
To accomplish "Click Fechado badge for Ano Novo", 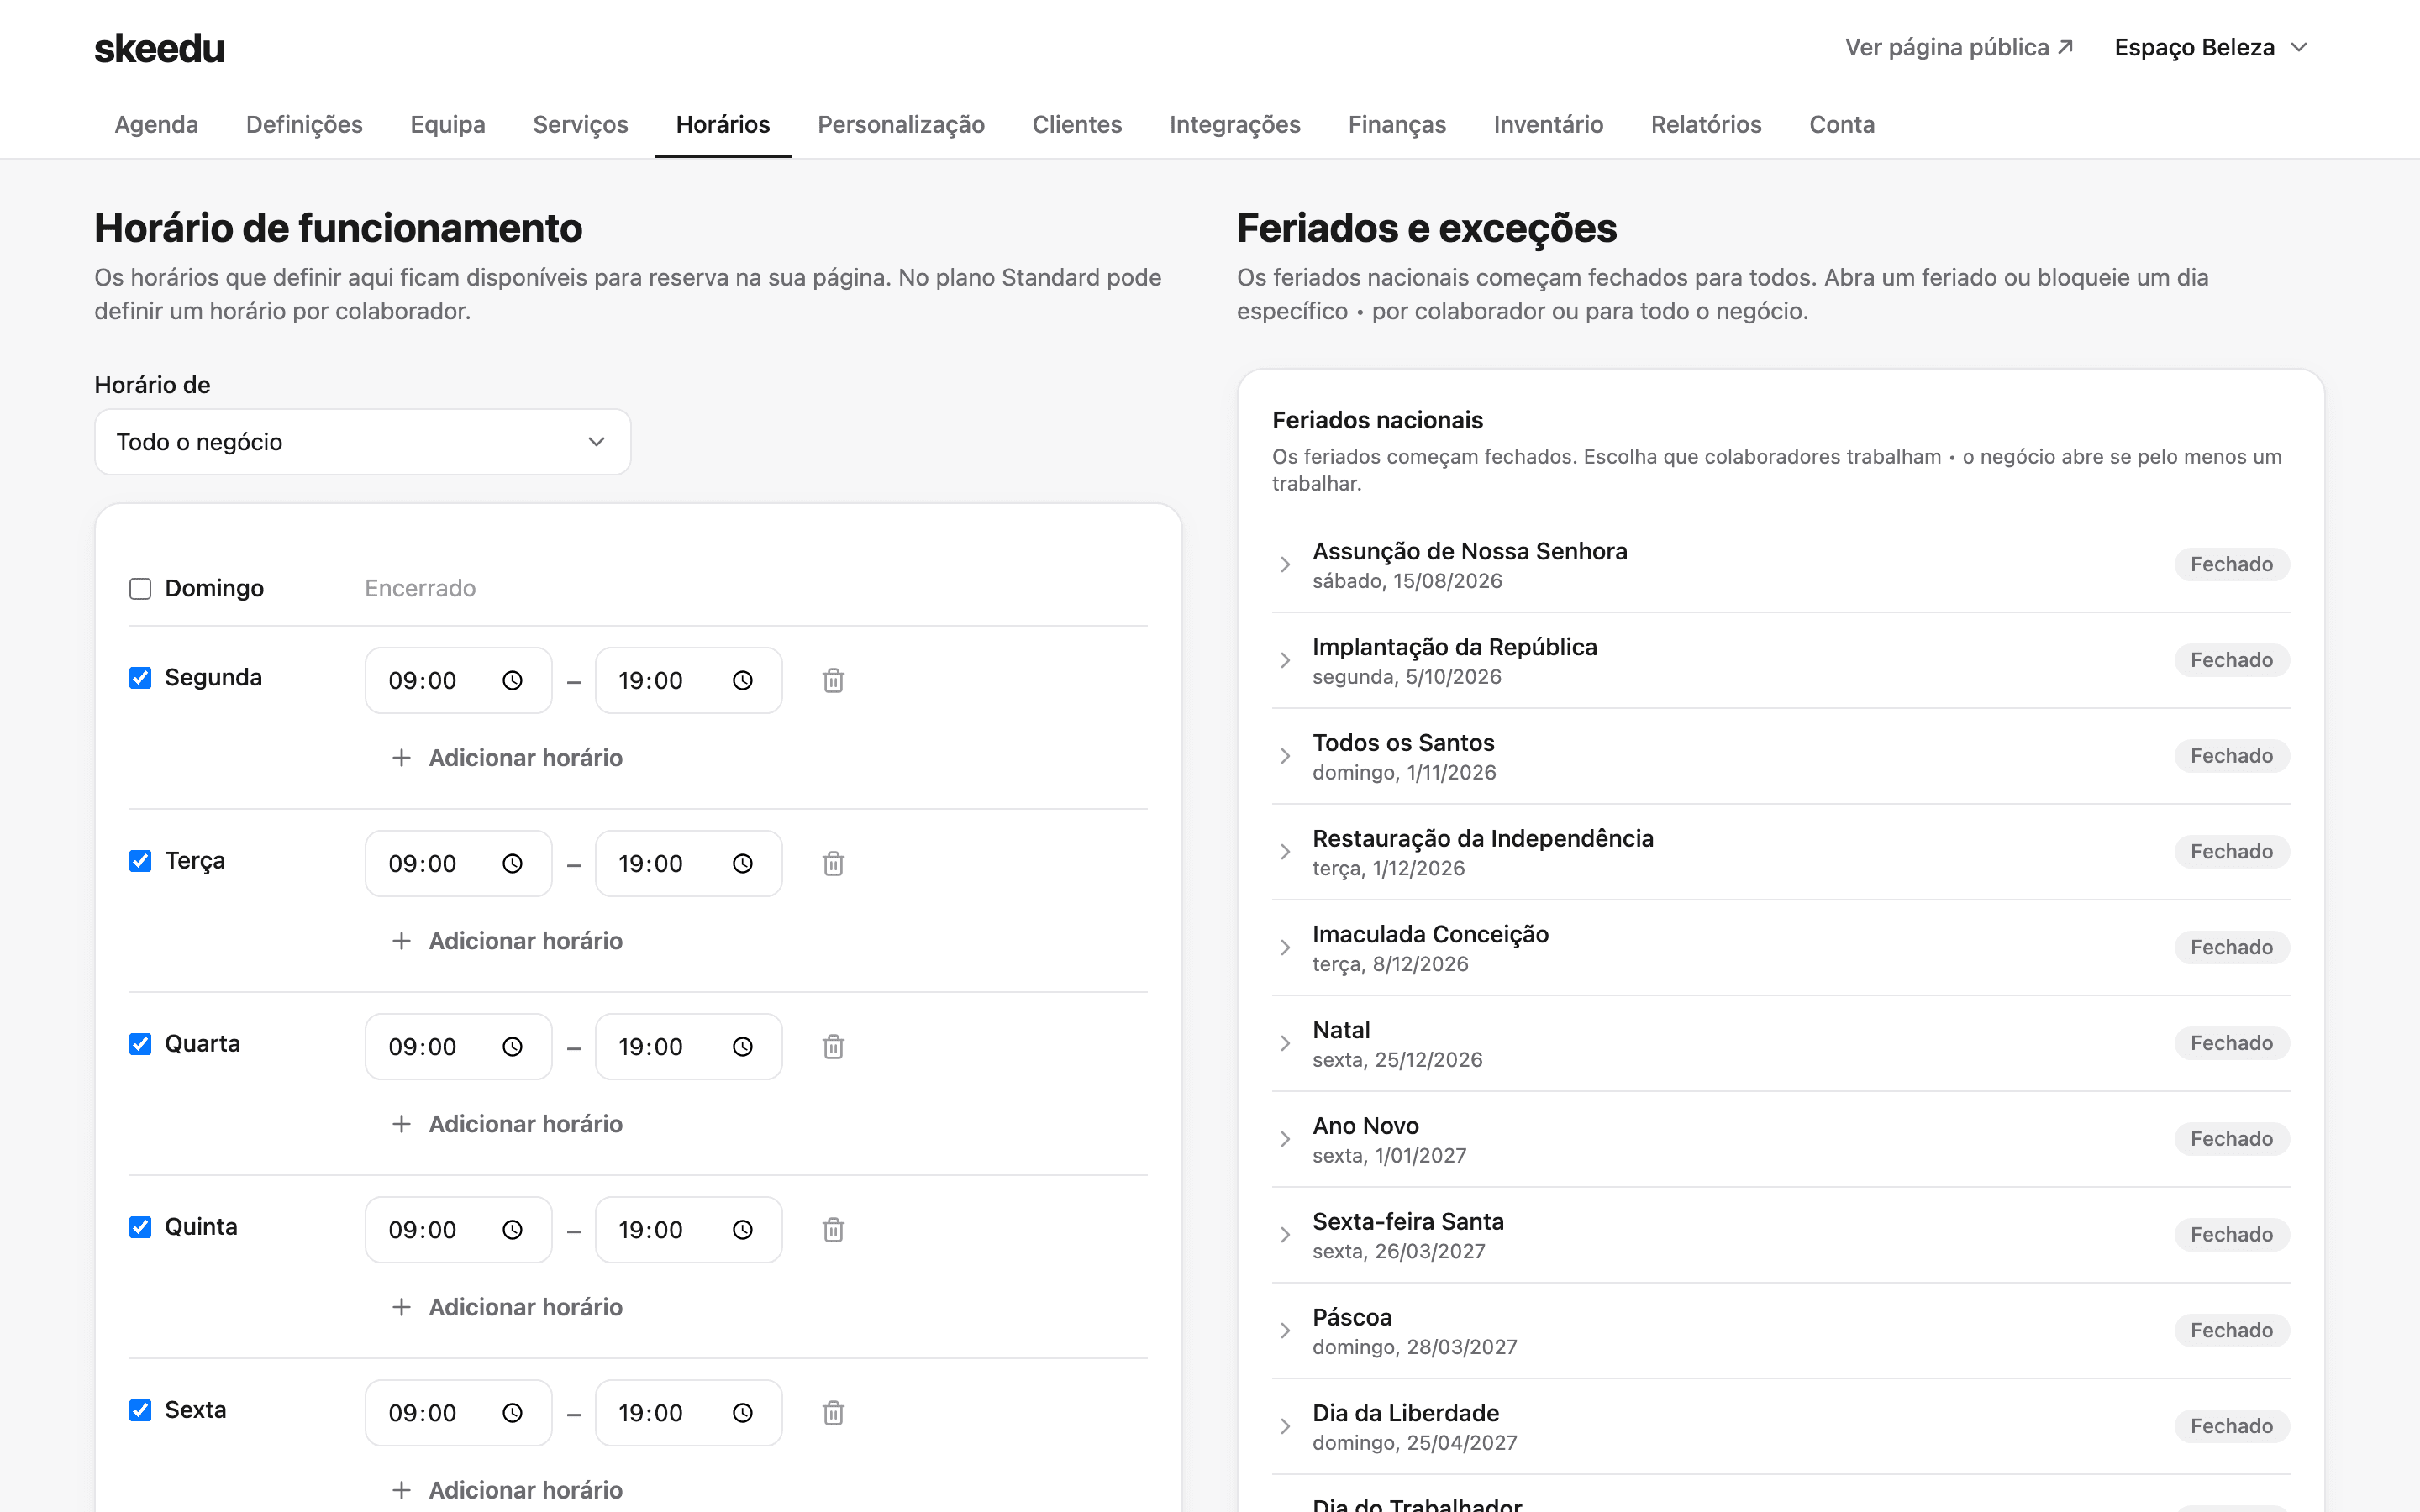I will click(x=2231, y=1139).
